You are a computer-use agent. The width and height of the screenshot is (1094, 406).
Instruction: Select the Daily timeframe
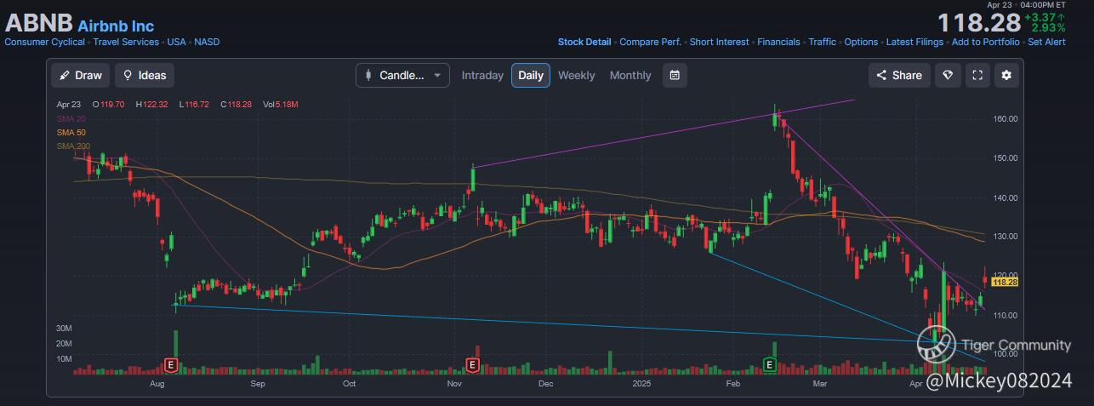coord(531,75)
